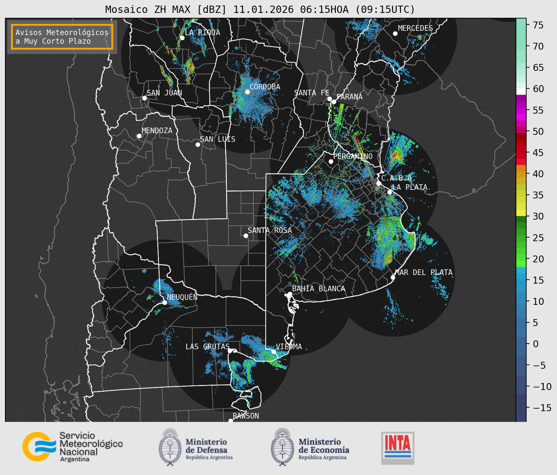
Task: Click the yellow 30 dBZ color band
Action: 521,213
